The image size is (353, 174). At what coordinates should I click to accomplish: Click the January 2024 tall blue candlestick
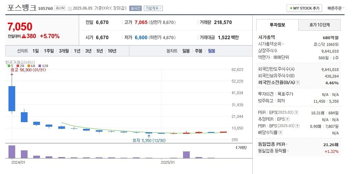tap(12, 98)
